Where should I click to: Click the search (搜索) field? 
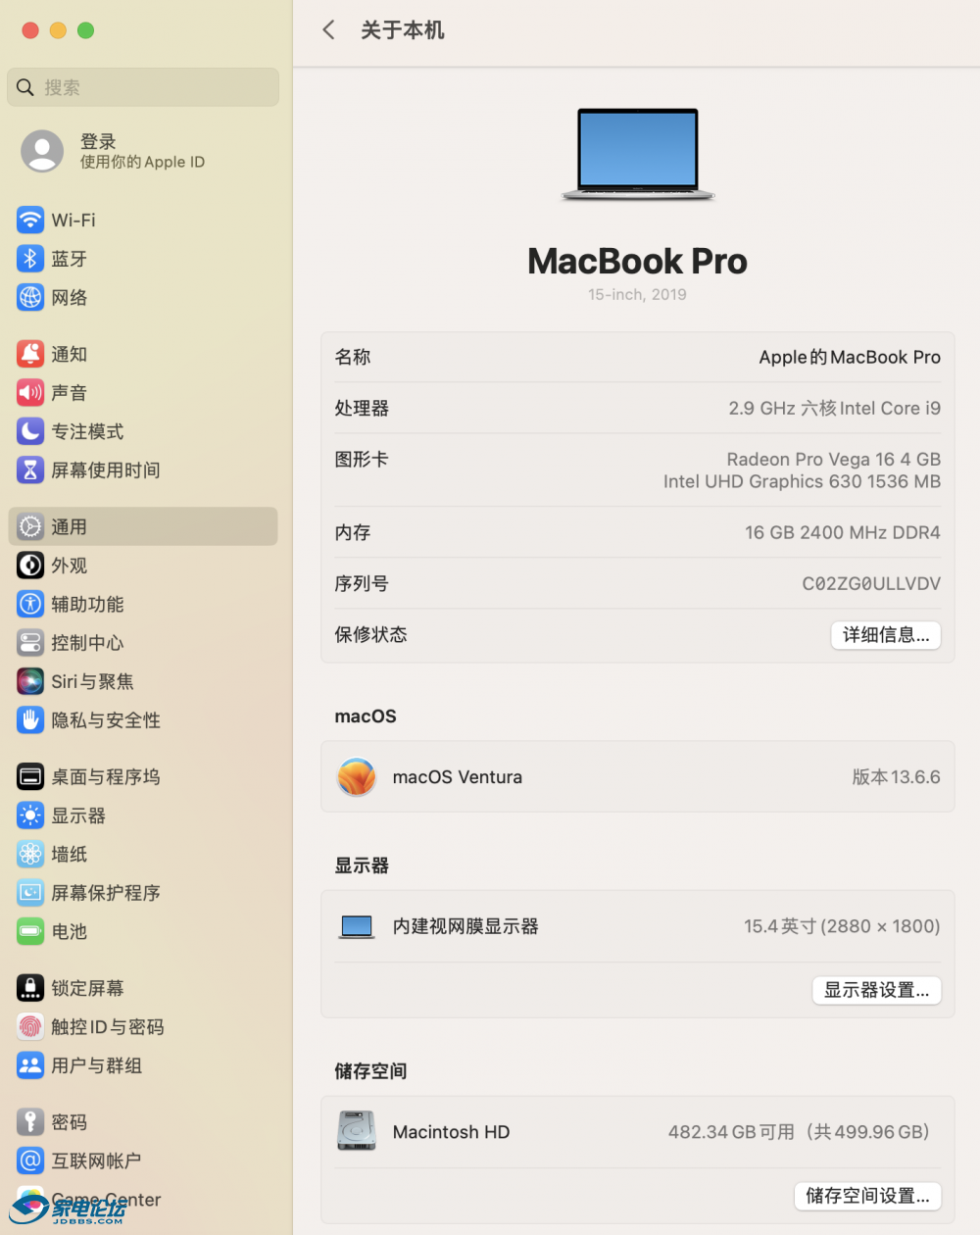(143, 87)
